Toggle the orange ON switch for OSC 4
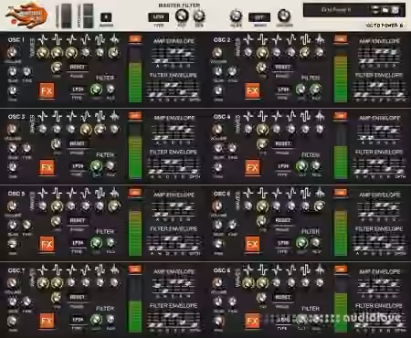The height and width of the screenshot is (338, 411). pyautogui.click(x=341, y=116)
